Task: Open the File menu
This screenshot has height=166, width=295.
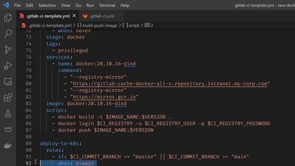Action: pos(18,5)
